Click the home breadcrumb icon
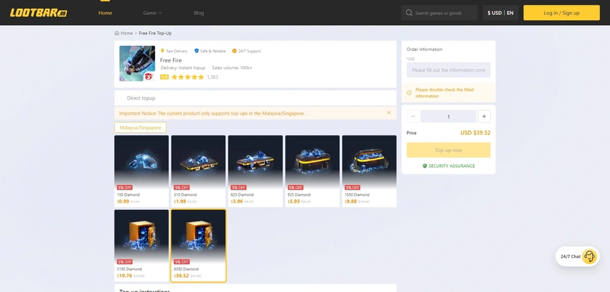This screenshot has height=292, width=610. (x=117, y=33)
